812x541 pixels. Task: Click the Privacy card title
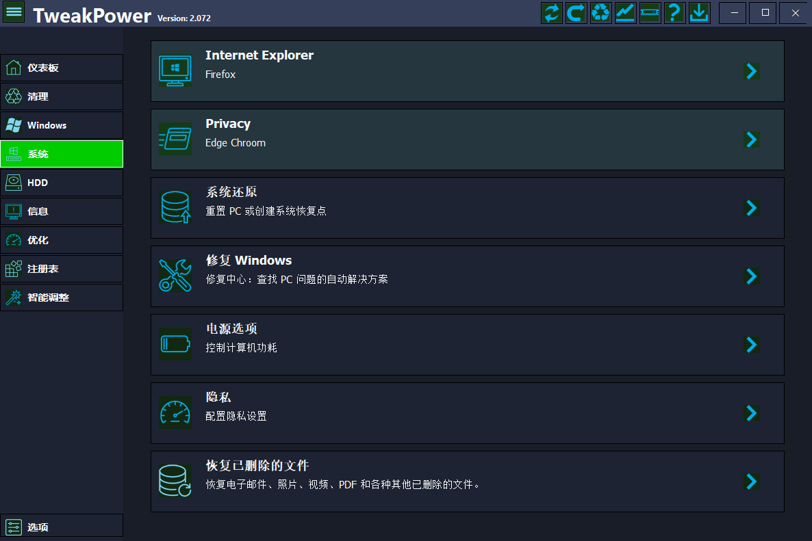pyautogui.click(x=228, y=124)
